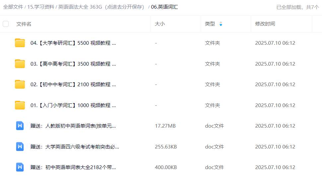Open the 03.【高中高考词汇】3500 视频教程 folder name

coord(73,64)
